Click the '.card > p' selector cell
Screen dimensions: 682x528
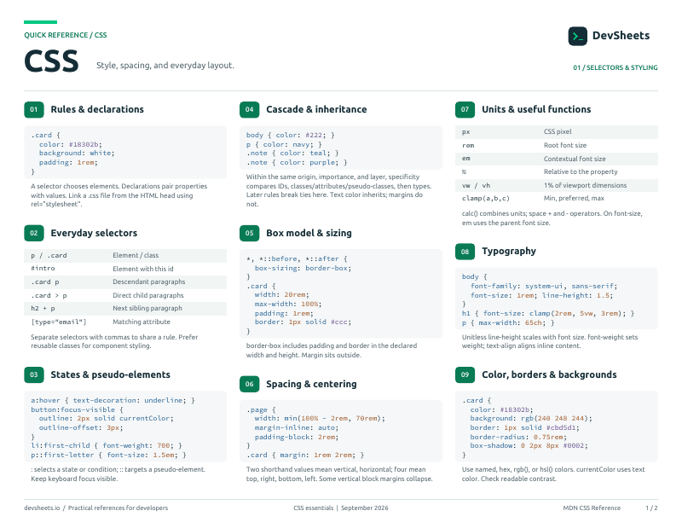coord(49,295)
